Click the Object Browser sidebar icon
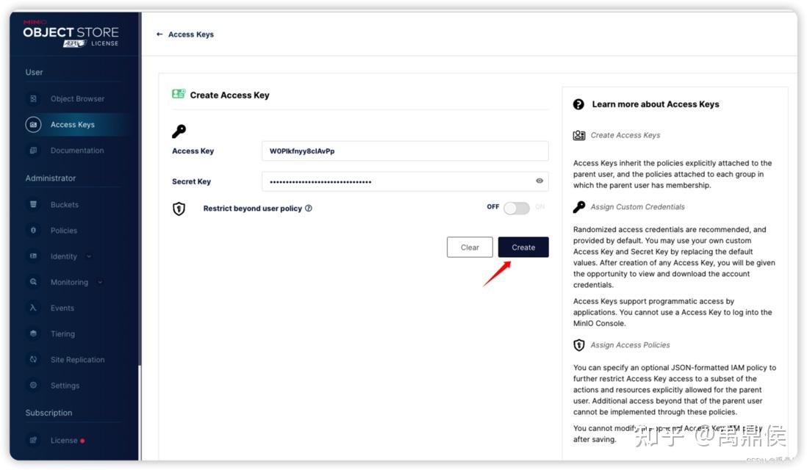The height and width of the screenshot is (470, 807). (x=33, y=98)
